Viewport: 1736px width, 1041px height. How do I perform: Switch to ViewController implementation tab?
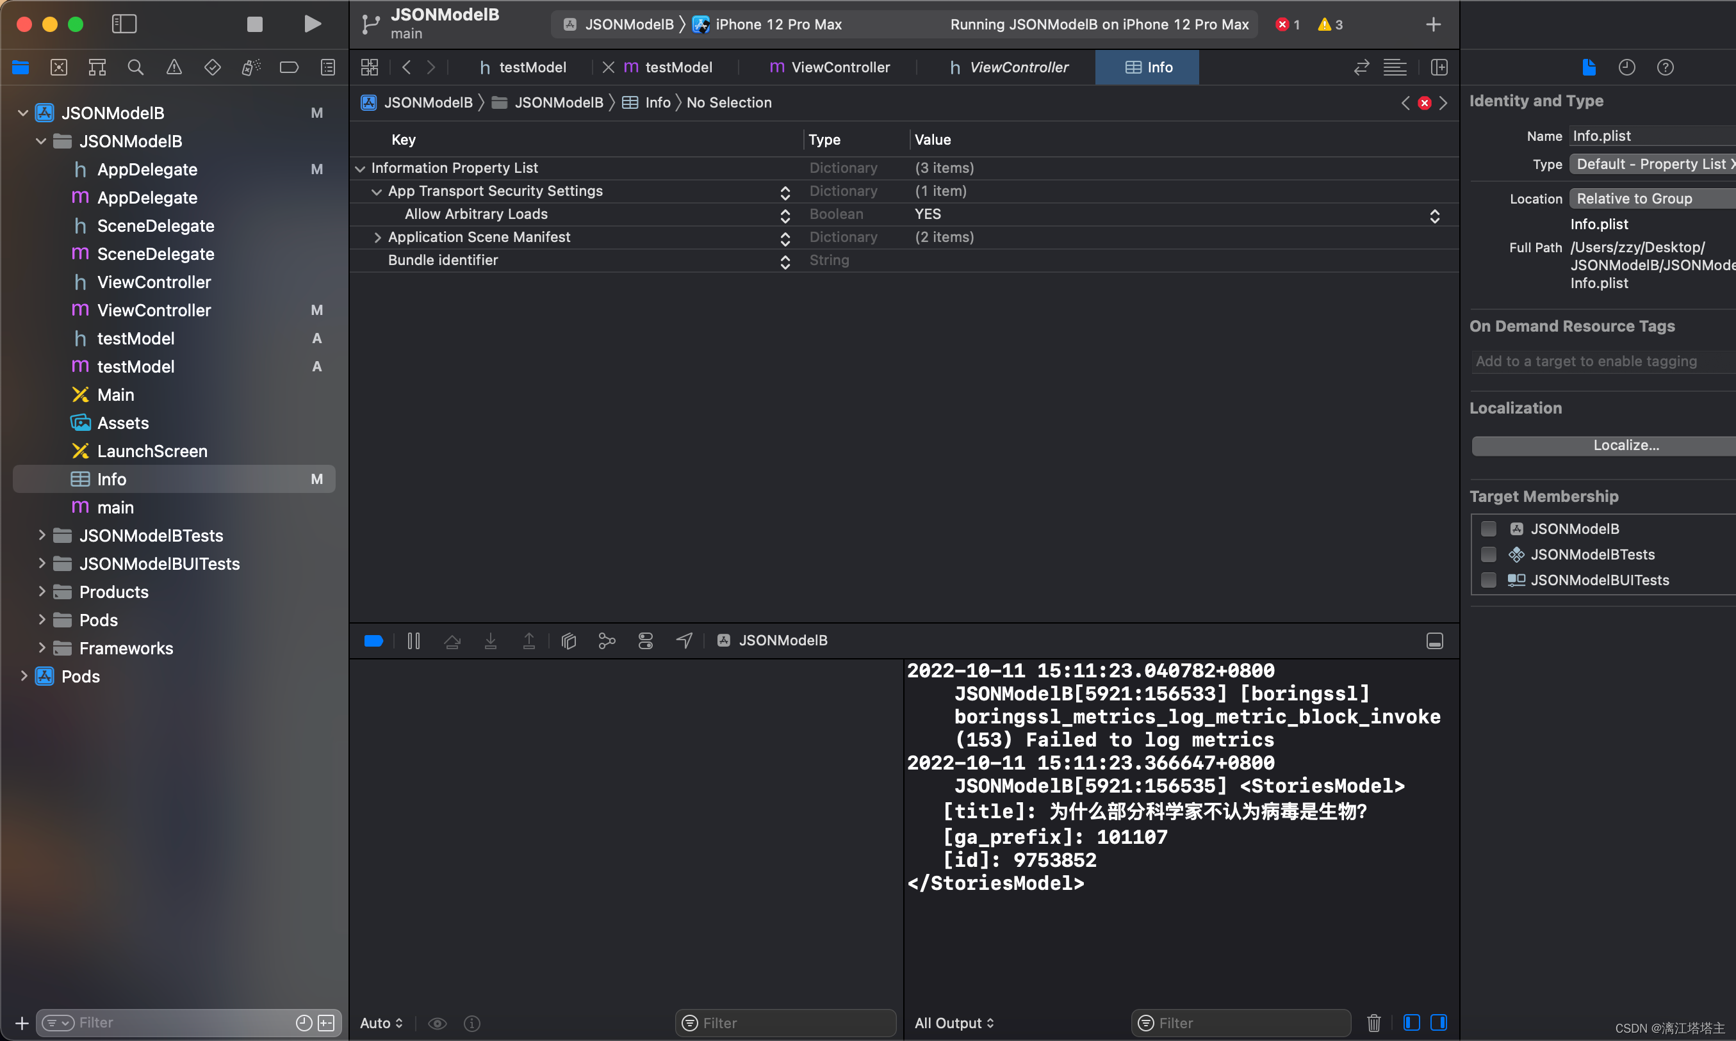tap(830, 67)
